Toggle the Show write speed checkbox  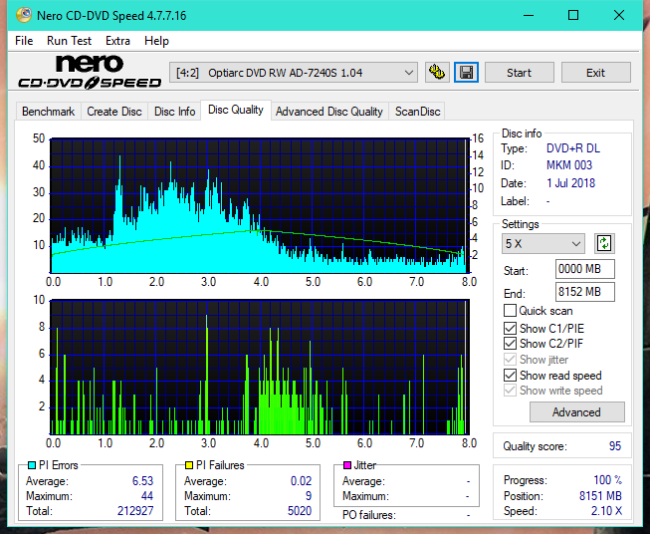[510, 391]
